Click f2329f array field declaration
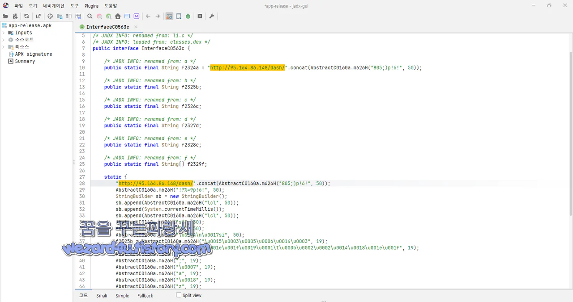 (196, 164)
